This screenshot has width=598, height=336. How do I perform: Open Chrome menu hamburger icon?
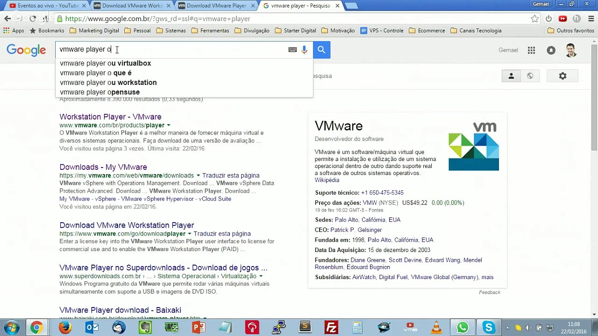tap(590, 19)
